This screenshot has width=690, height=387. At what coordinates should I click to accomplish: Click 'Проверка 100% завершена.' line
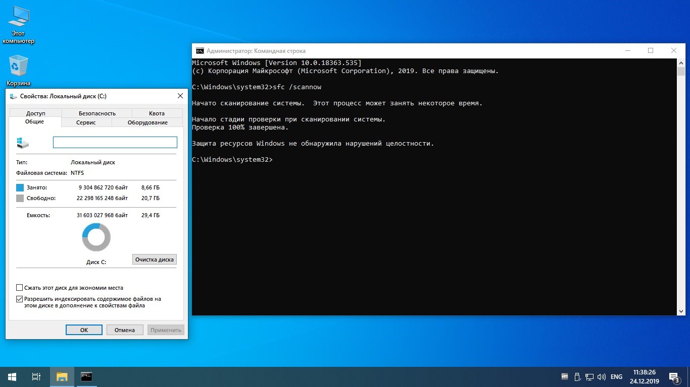240,127
